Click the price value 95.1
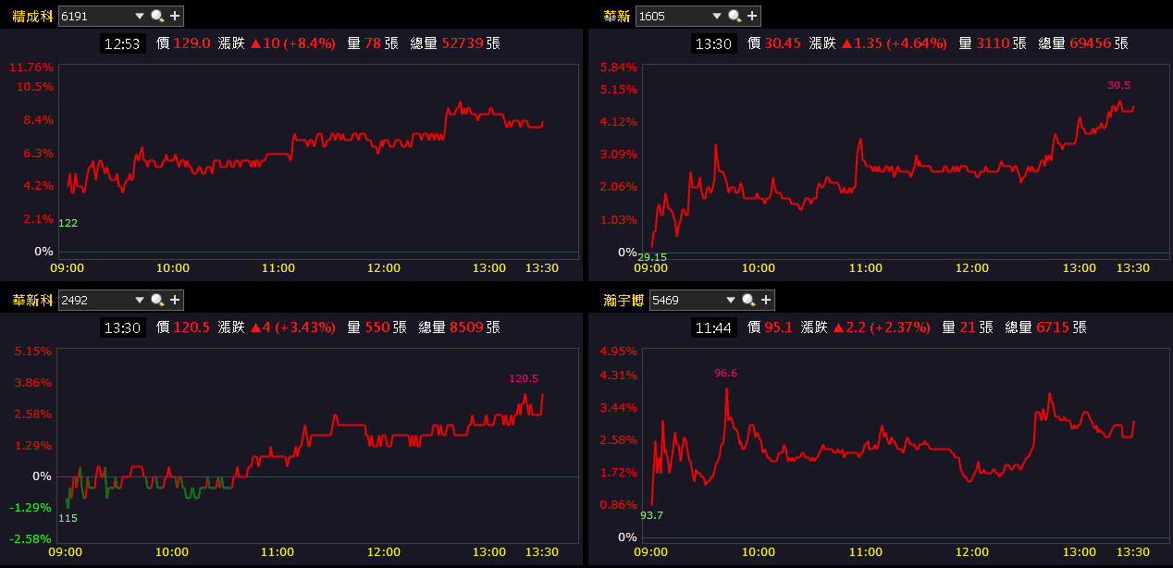The width and height of the screenshot is (1173, 568). (x=779, y=327)
